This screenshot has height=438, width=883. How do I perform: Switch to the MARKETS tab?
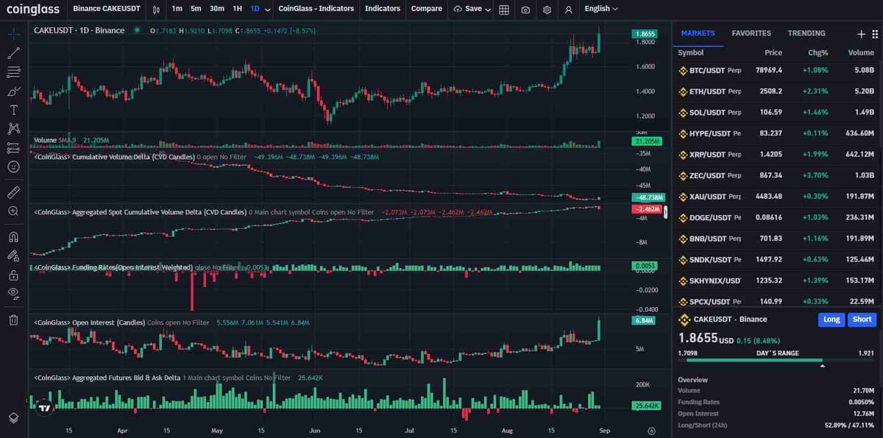click(698, 33)
